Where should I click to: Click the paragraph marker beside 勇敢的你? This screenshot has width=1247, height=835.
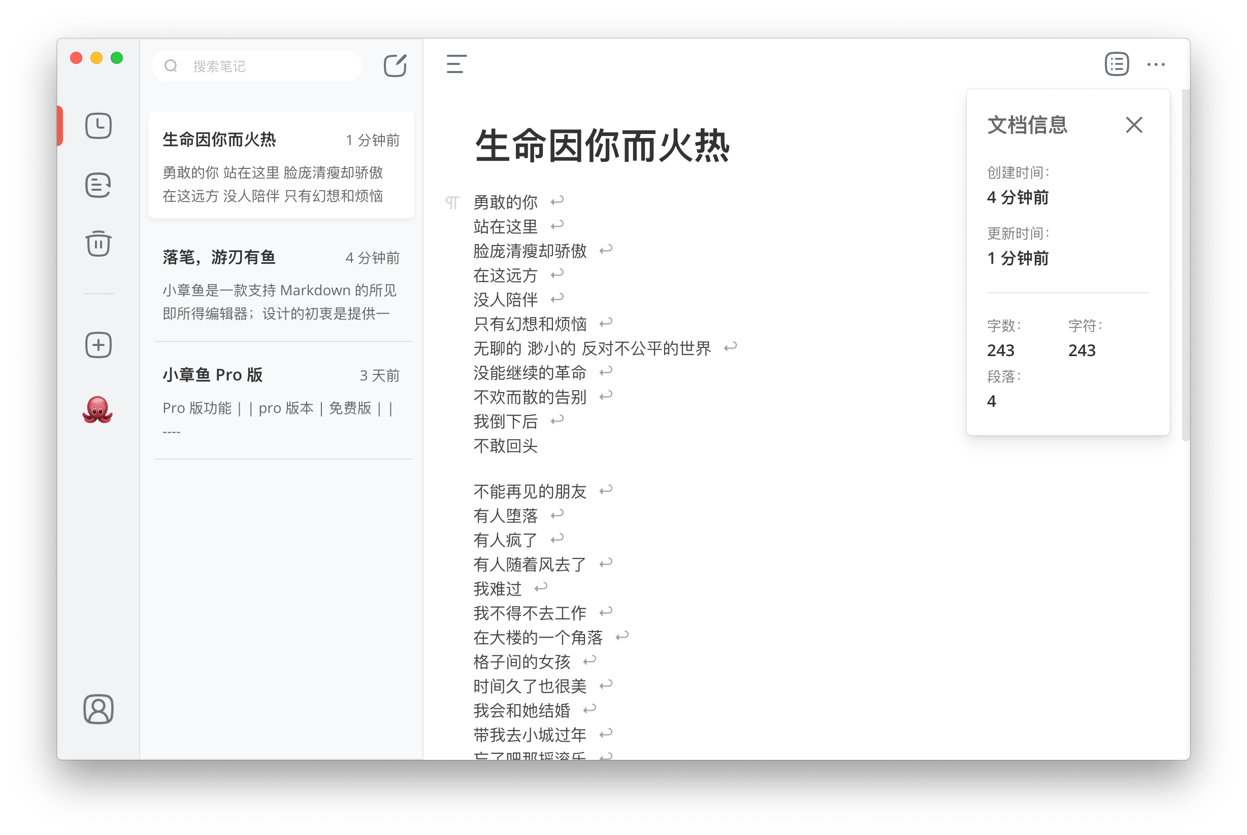tap(452, 202)
